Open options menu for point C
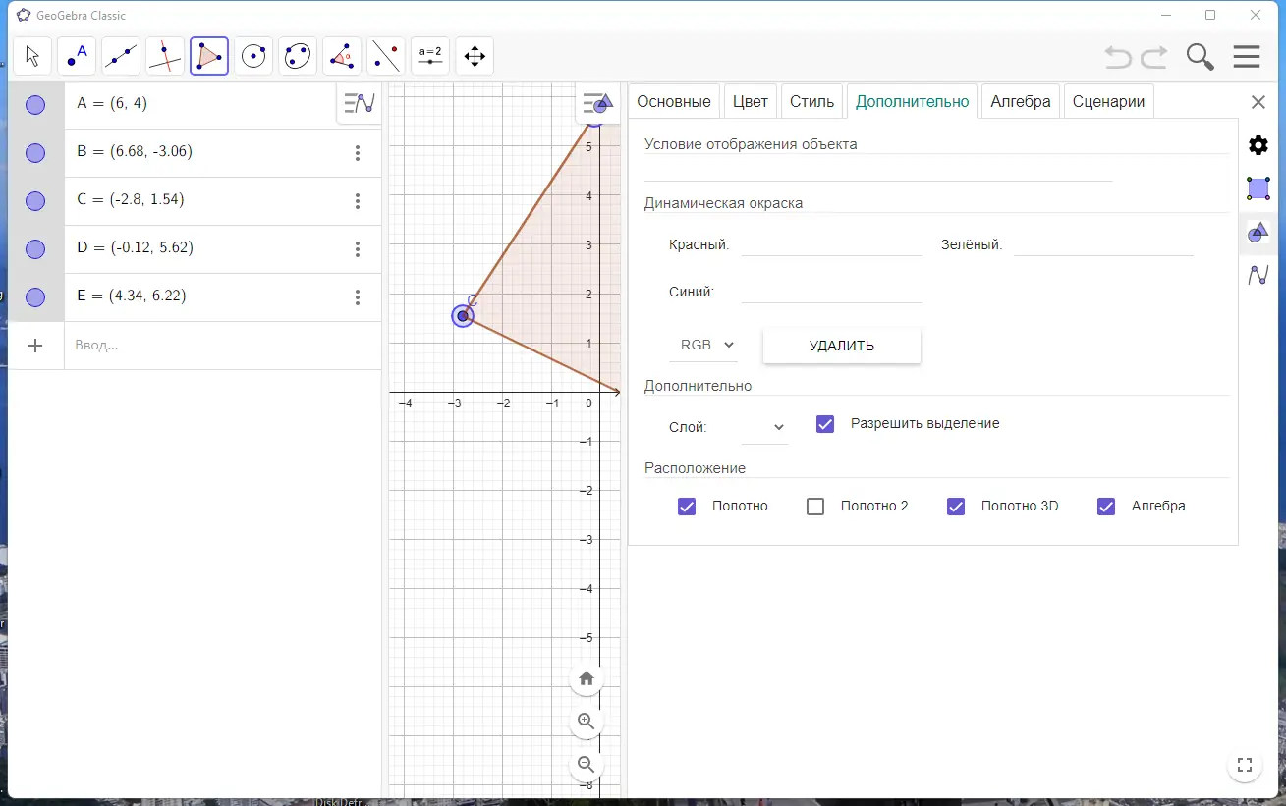Image resolution: width=1286 pixels, height=806 pixels. [358, 201]
